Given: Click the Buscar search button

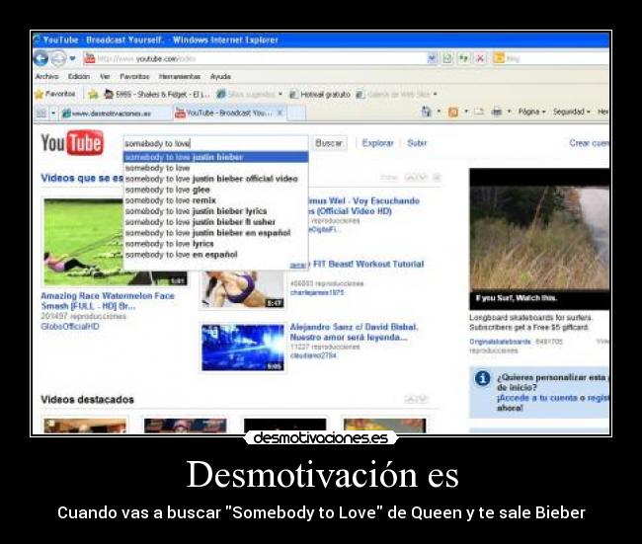Looking at the screenshot, I should pos(329,143).
